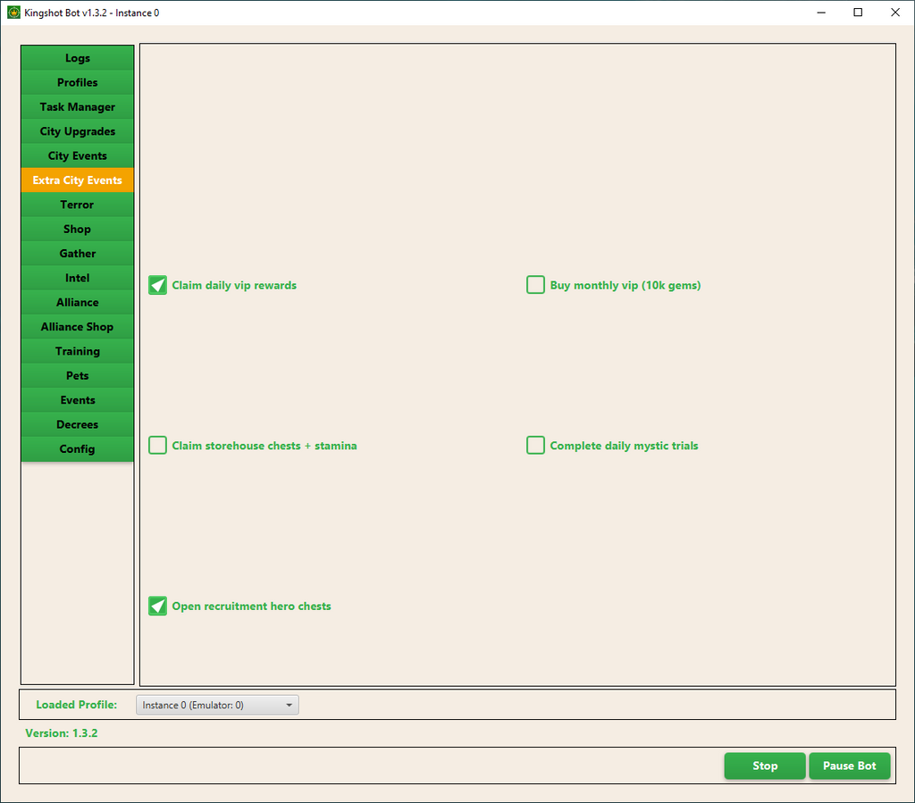Switch to the Terror tab
Image resolution: width=915 pixels, height=803 pixels.
pyautogui.click(x=78, y=205)
